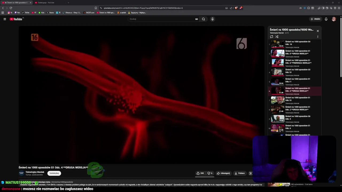Click the Pobierz download button
This screenshot has height=192, width=342.
(240, 173)
